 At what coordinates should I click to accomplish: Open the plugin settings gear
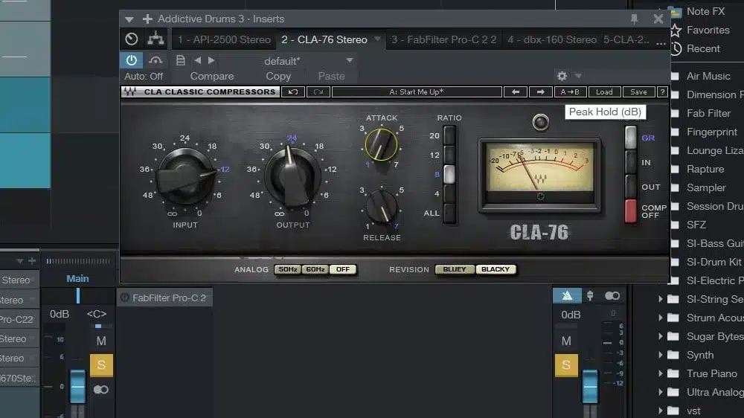[x=562, y=76]
